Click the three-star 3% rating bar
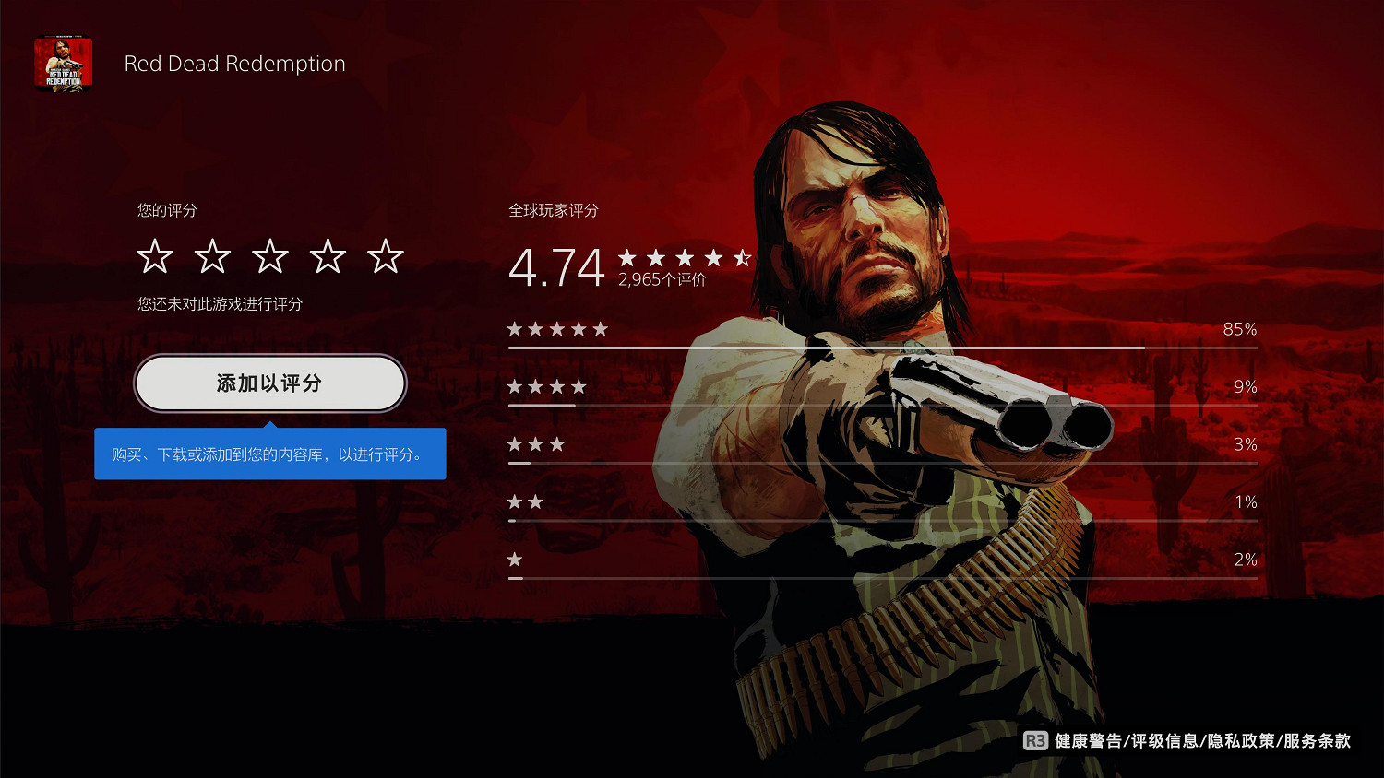This screenshot has height=778, width=1384. click(882, 463)
